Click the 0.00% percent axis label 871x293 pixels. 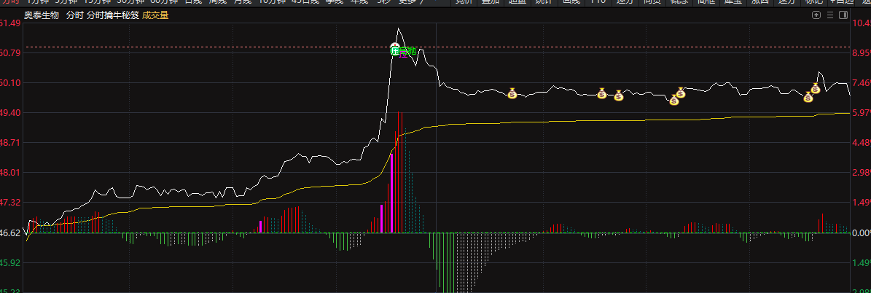[862, 233]
